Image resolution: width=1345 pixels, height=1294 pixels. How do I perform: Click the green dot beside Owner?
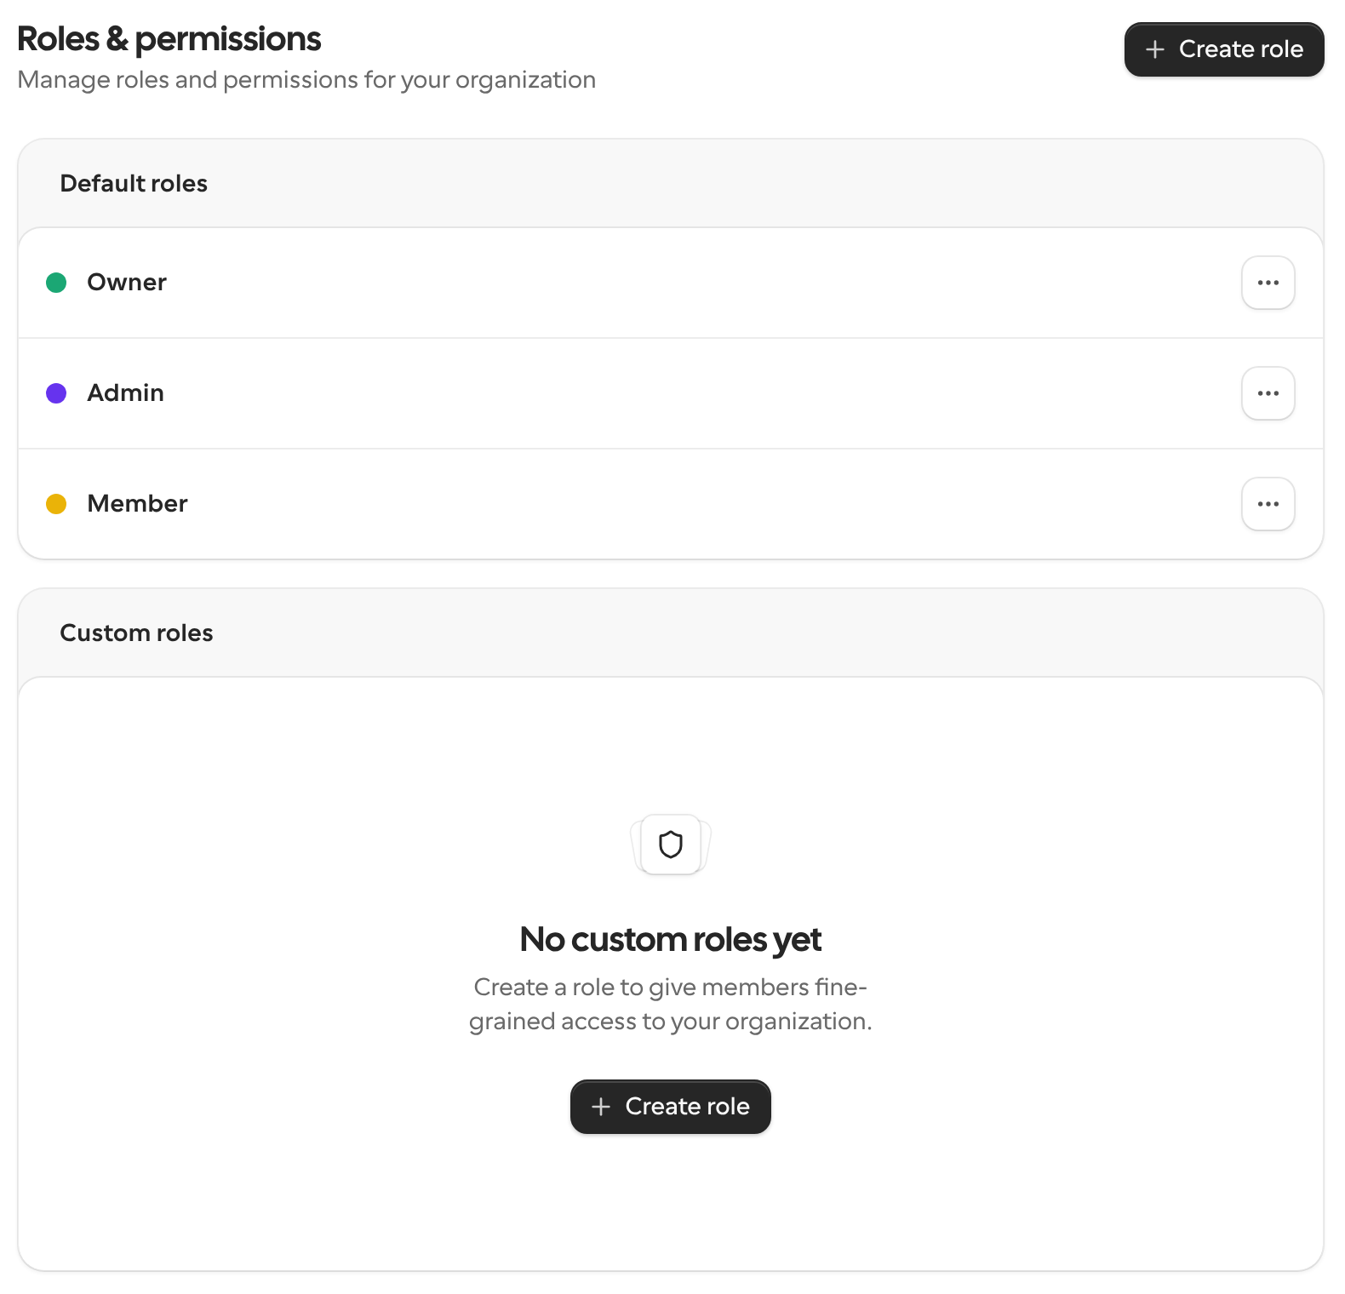(56, 283)
